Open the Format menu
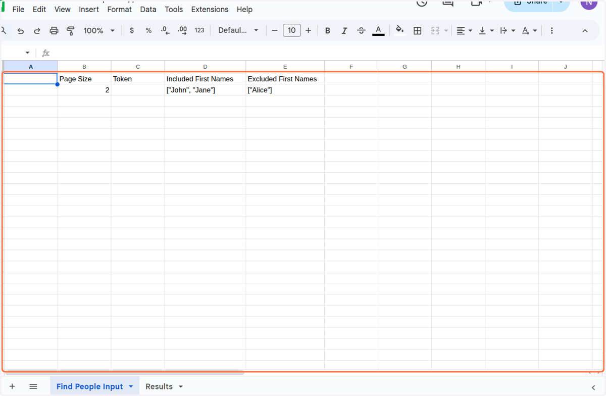 point(120,9)
